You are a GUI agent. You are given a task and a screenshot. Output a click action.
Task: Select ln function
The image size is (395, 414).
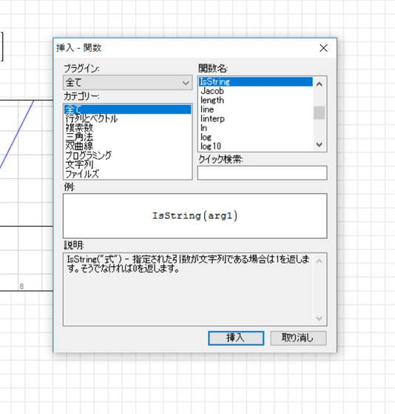tap(256, 128)
